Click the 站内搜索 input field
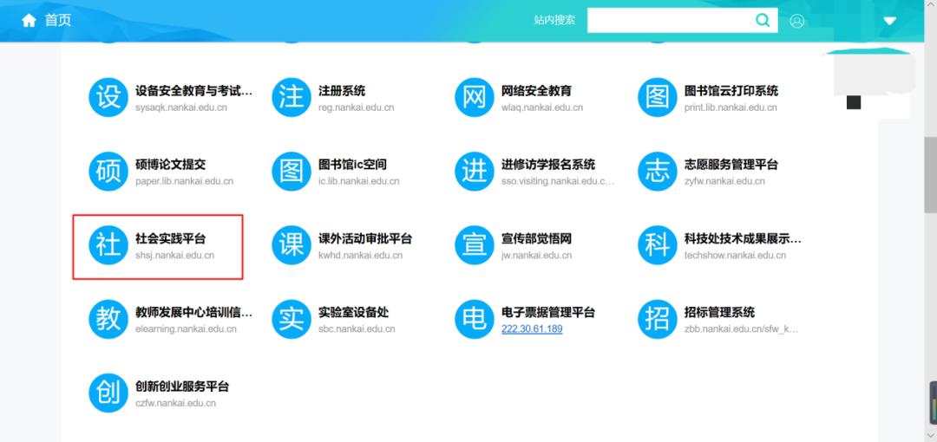Image resolution: width=937 pixels, height=442 pixels. click(x=668, y=21)
